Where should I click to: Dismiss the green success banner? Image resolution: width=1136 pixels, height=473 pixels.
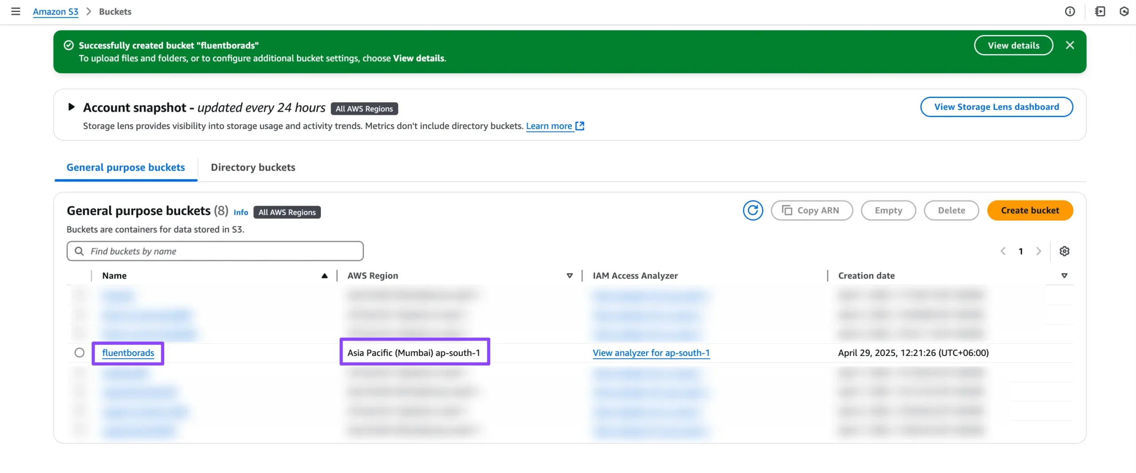pos(1070,45)
